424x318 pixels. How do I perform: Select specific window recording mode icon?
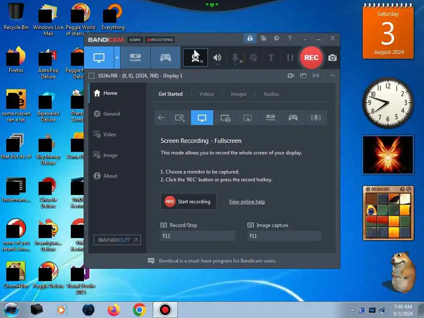point(225,118)
